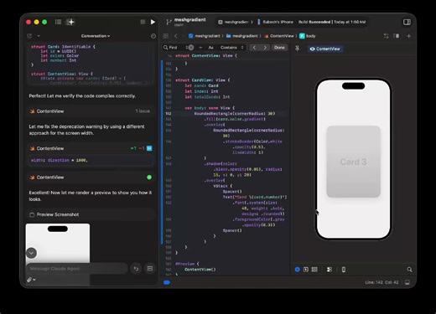
Task: Click Card 3 in the preview
Action: [x=353, y=162]
